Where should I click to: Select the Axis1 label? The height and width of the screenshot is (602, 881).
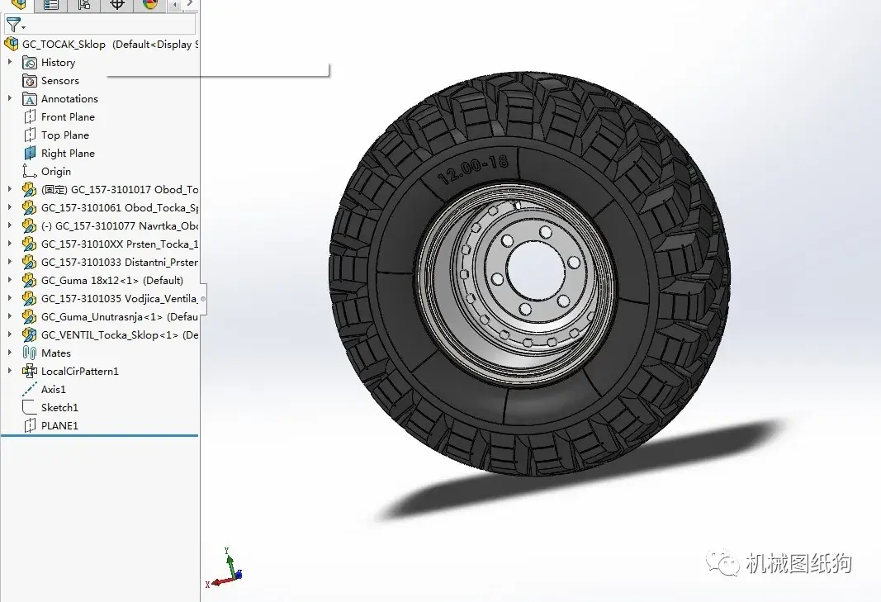(54, 390)
